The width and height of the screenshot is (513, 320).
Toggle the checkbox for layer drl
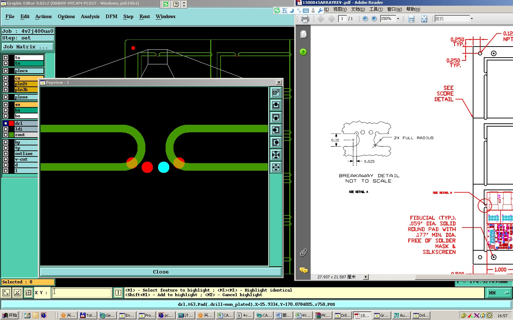coord(6,123)
